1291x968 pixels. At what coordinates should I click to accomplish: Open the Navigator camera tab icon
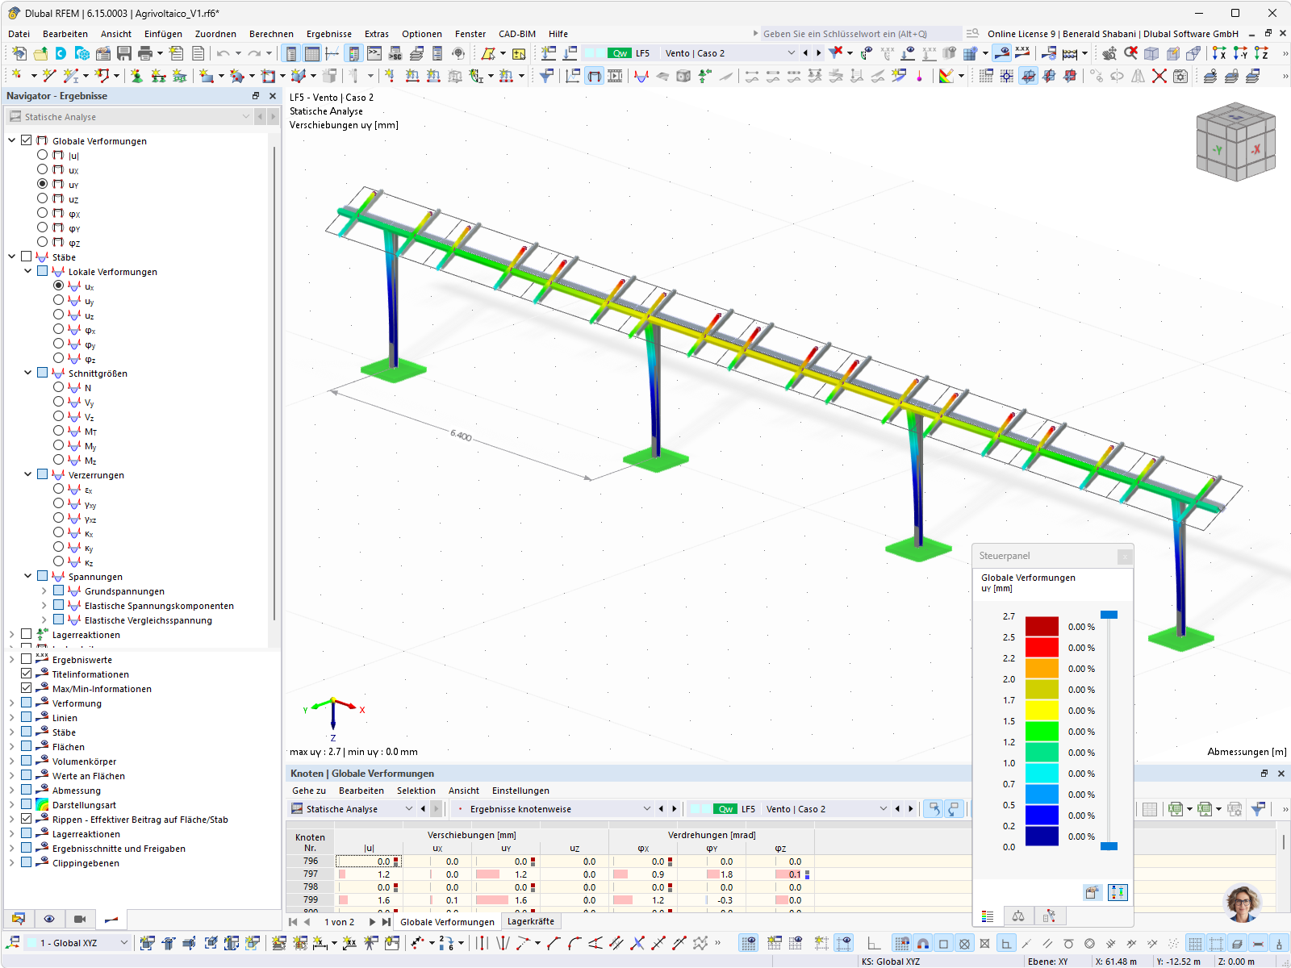click(80, 919)
